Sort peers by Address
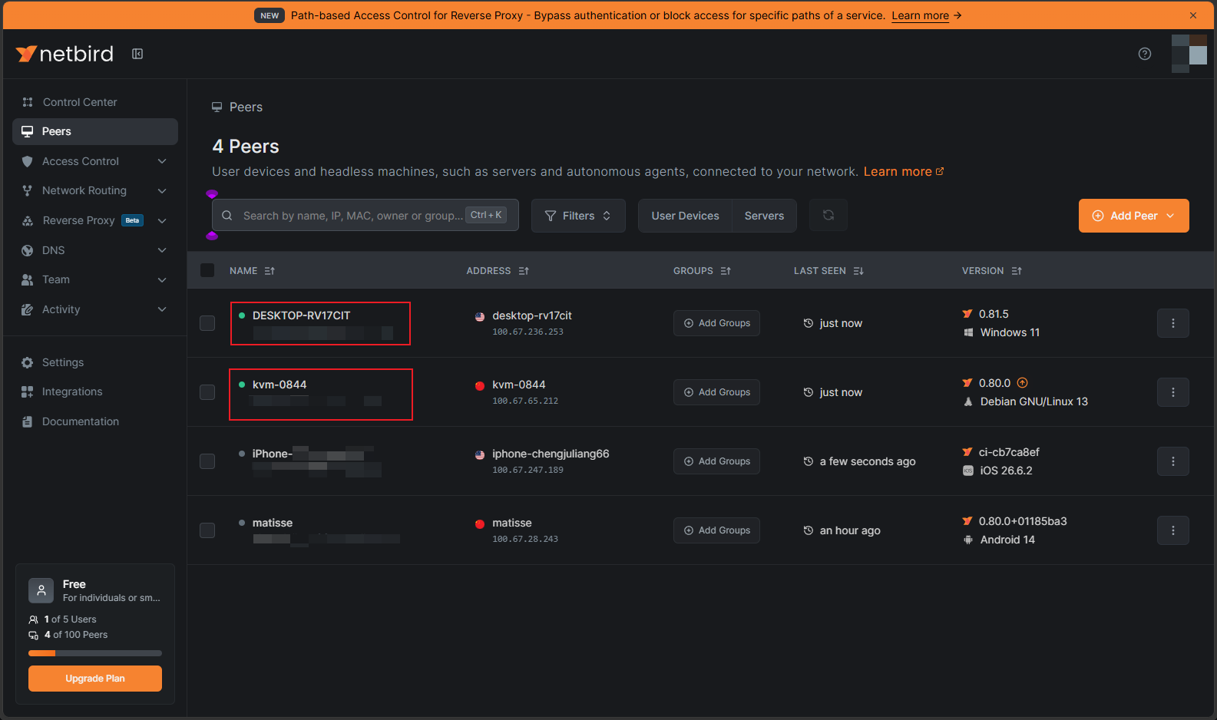The height and width of the screenshot is (720, 1217). pyautogui.click(x=498, y=271)
